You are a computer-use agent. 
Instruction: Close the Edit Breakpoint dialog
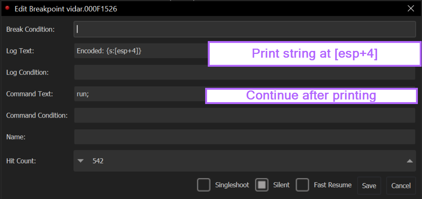411,9
